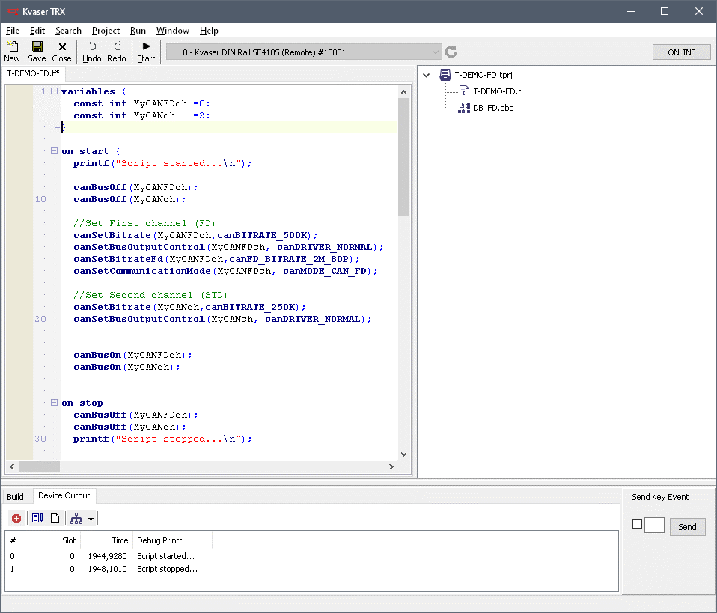This screenshot has width=717, height=613.
Task: Click the Send key event button
Action: 687,527
